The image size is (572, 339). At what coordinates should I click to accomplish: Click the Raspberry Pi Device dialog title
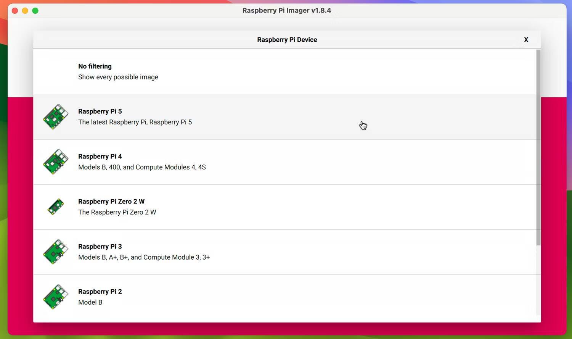(x=287, y=39)
